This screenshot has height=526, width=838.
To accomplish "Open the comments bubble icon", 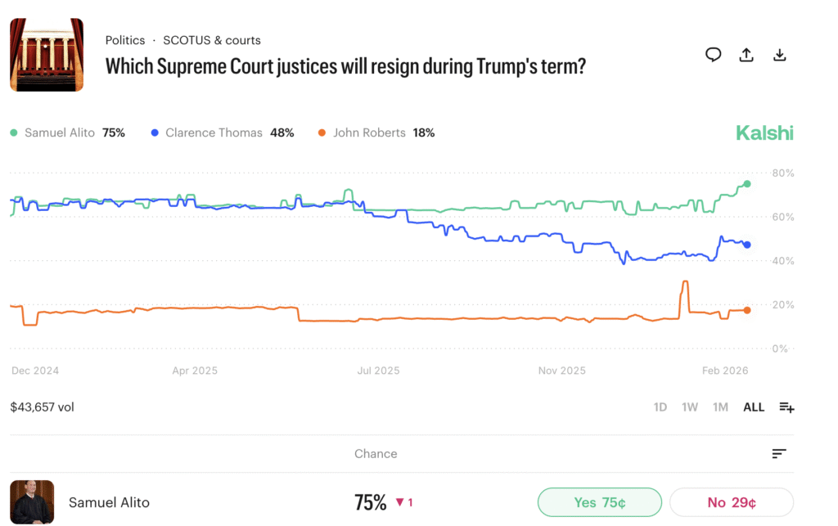I will [713, 54].
